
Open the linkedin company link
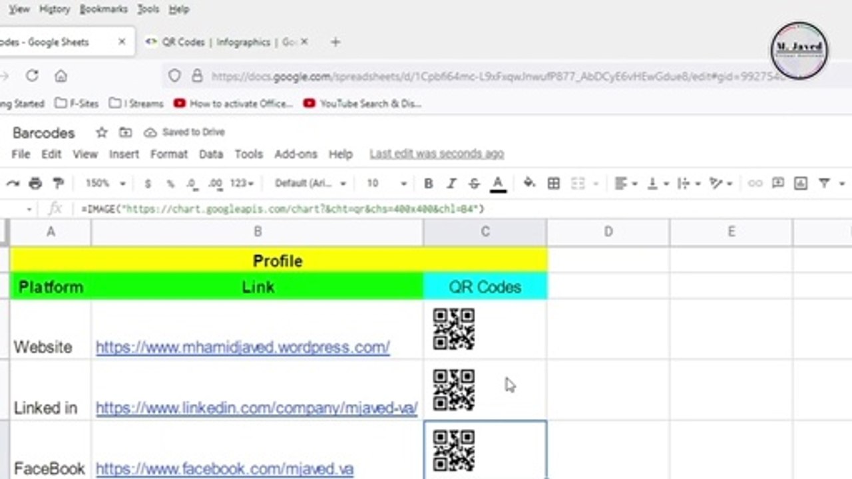[256, 408]
